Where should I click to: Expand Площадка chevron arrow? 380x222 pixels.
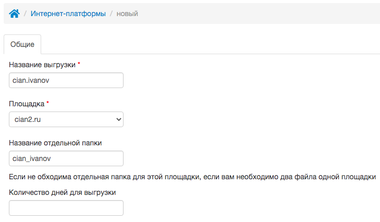pyautogui.click(x=118, y=119)
